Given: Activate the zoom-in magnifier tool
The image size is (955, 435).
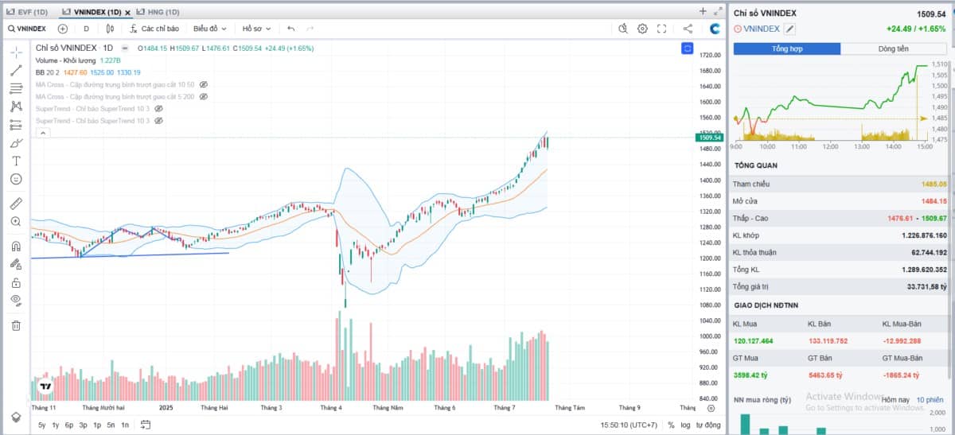Looking at the screenshot, I should click(16, 222).
